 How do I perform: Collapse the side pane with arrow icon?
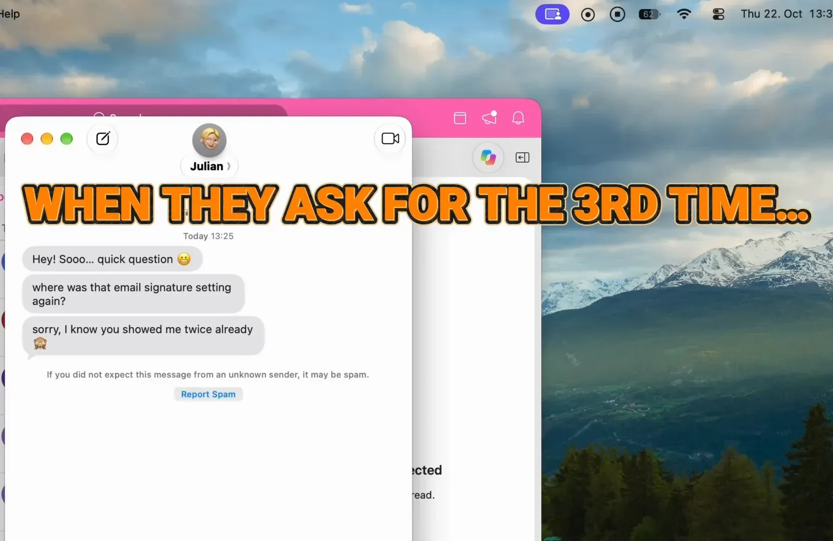click(x=522, y=158)
